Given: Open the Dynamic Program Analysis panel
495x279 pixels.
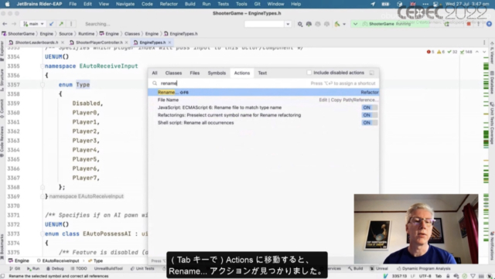Looking at the screenshot, I should point(424,269).
